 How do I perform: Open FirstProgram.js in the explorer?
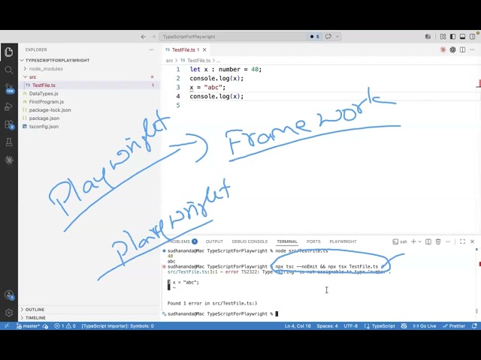pyautogui.click(x=47, y=102)
